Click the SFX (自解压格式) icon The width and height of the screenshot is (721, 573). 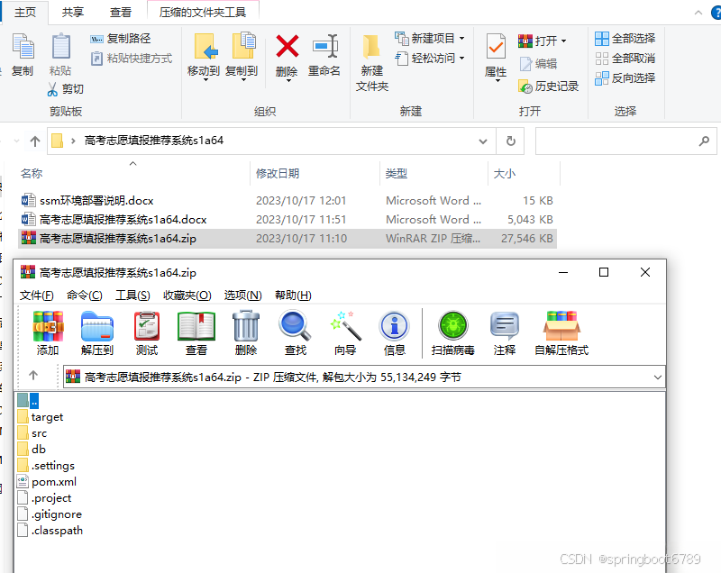click(x=561, y=333)
